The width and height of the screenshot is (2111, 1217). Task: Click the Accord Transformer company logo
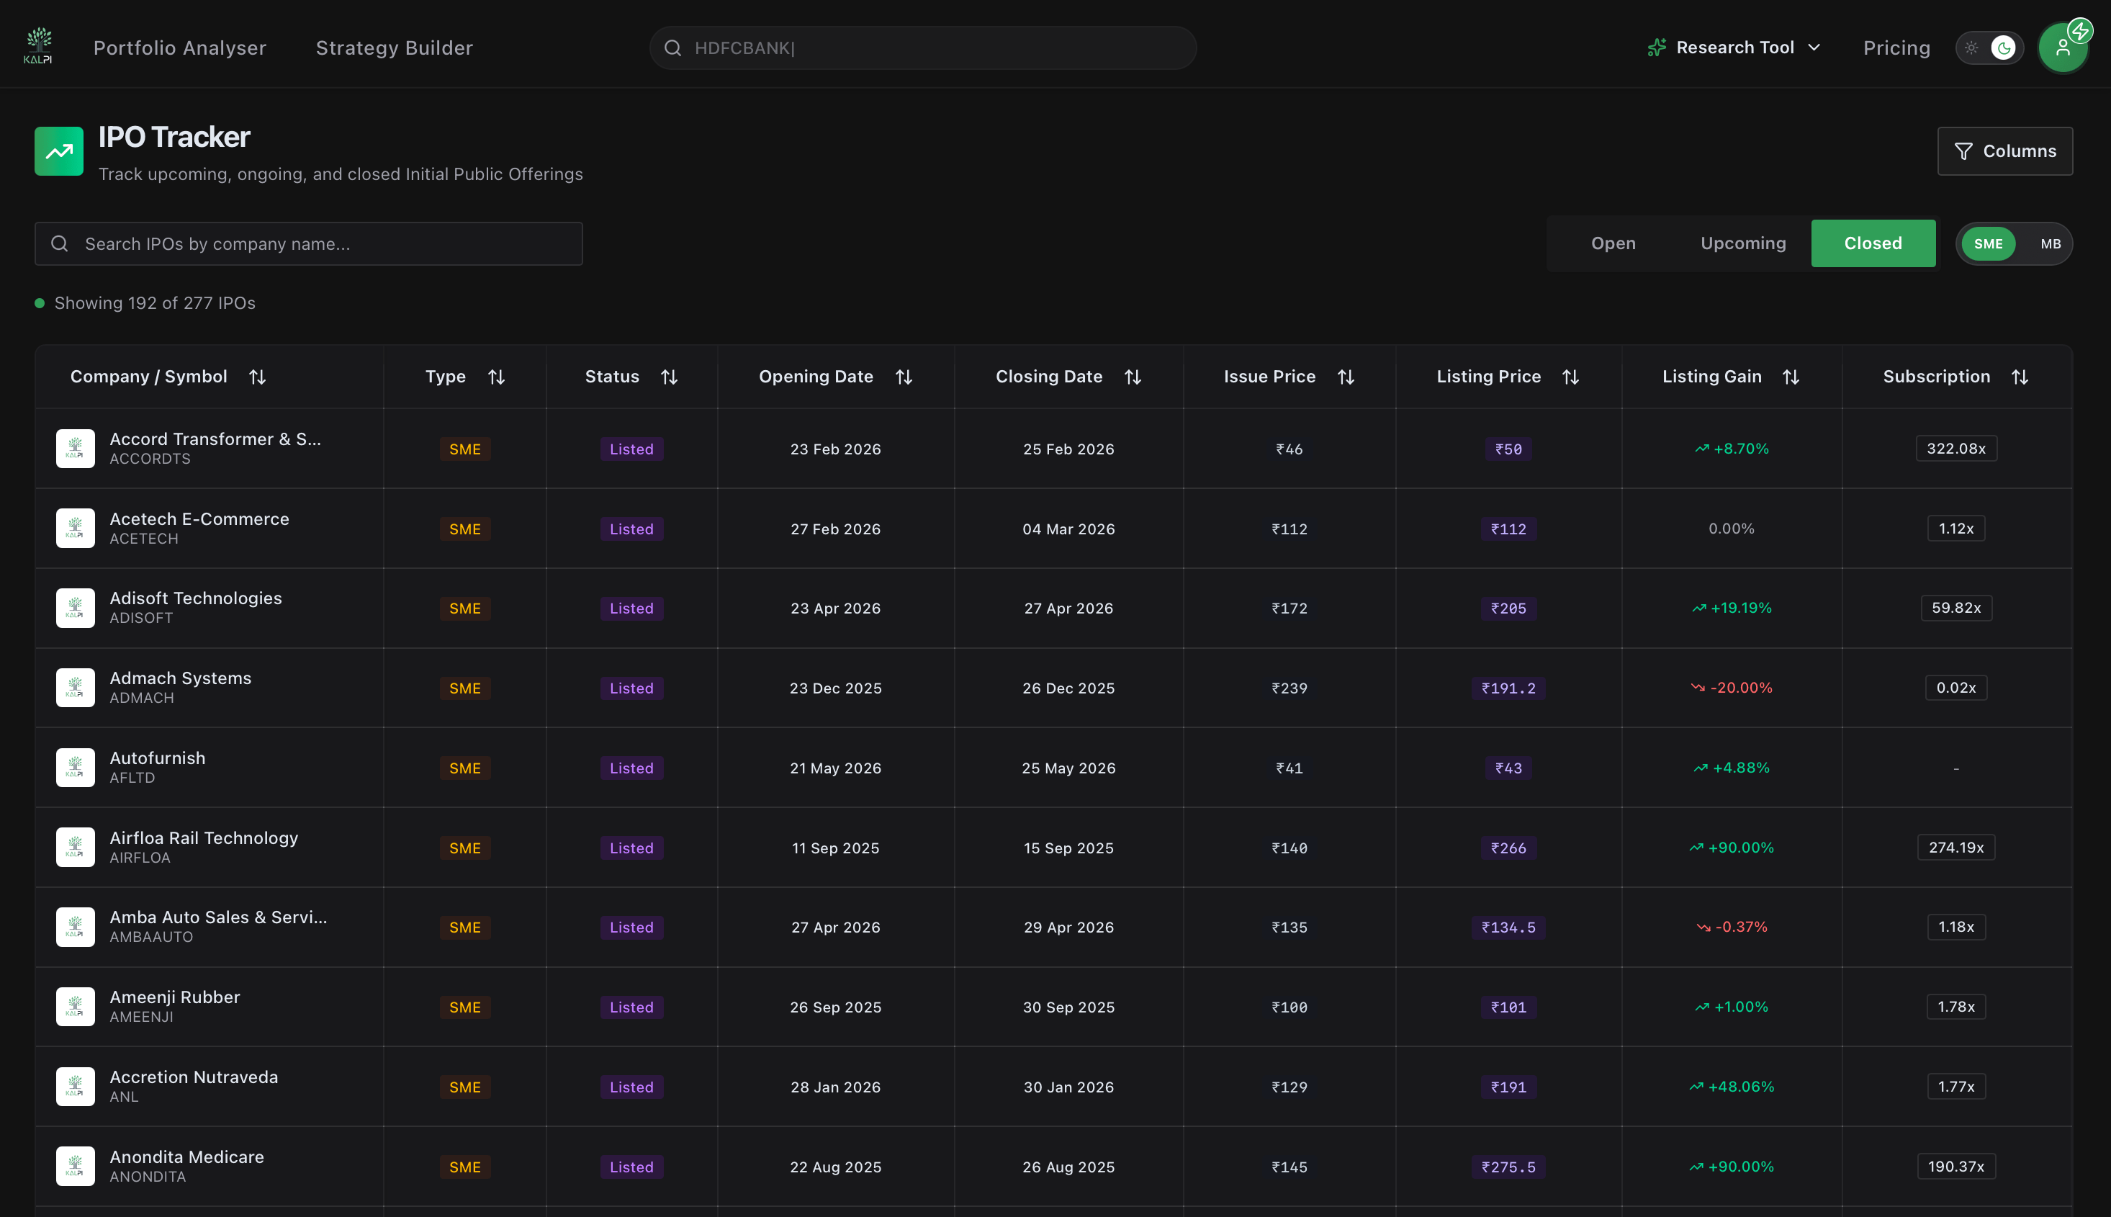click(x=75, y=449)
